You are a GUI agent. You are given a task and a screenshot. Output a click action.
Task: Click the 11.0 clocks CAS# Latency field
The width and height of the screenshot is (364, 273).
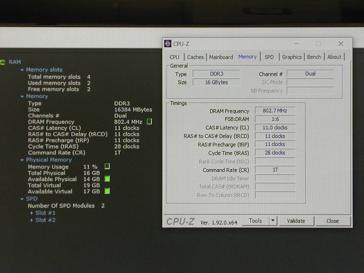[275, 128]
